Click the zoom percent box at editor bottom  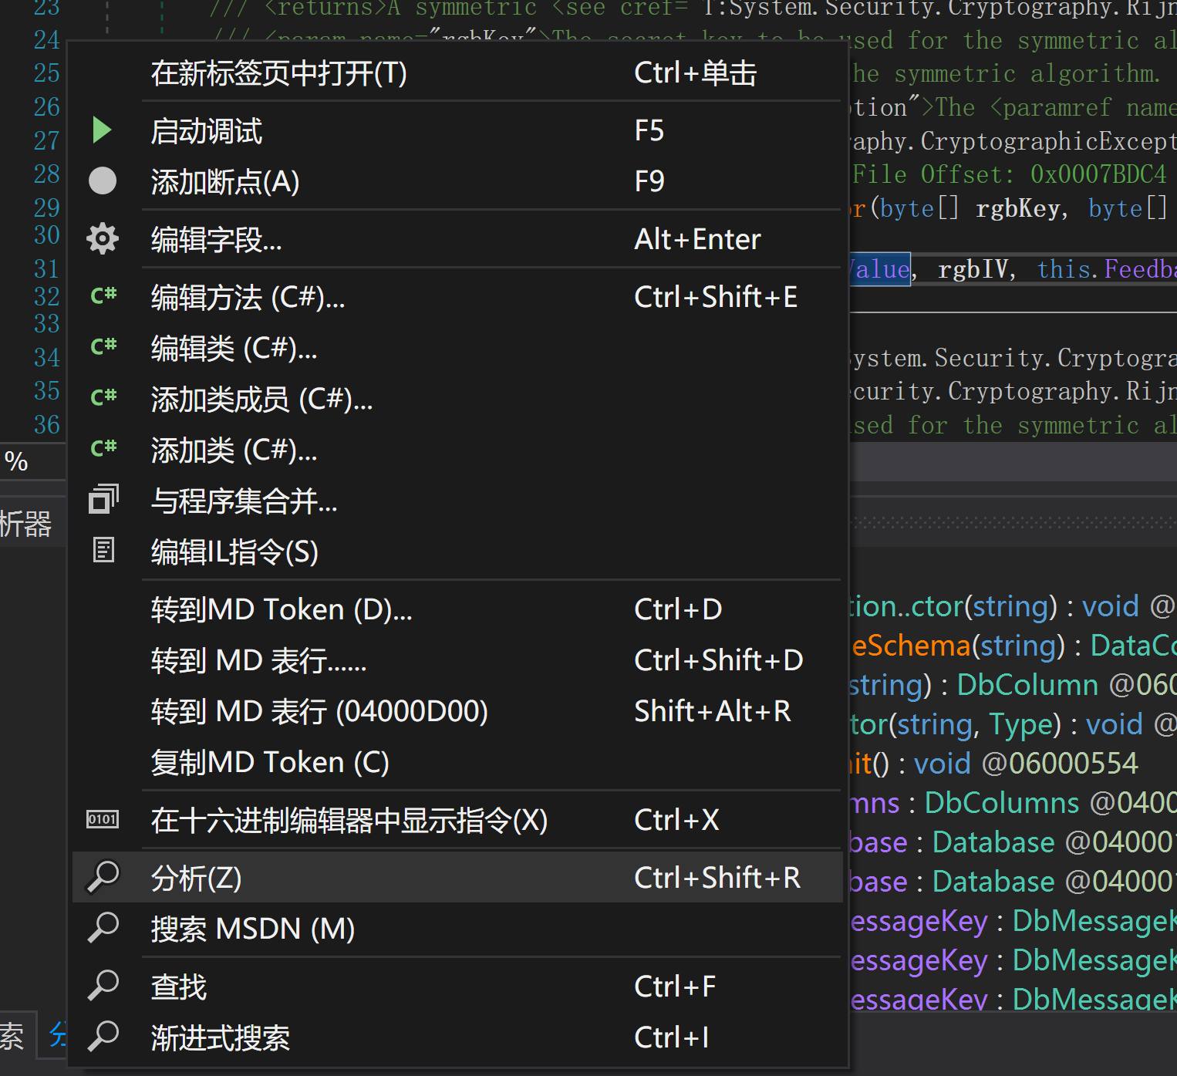coord(32,462)
